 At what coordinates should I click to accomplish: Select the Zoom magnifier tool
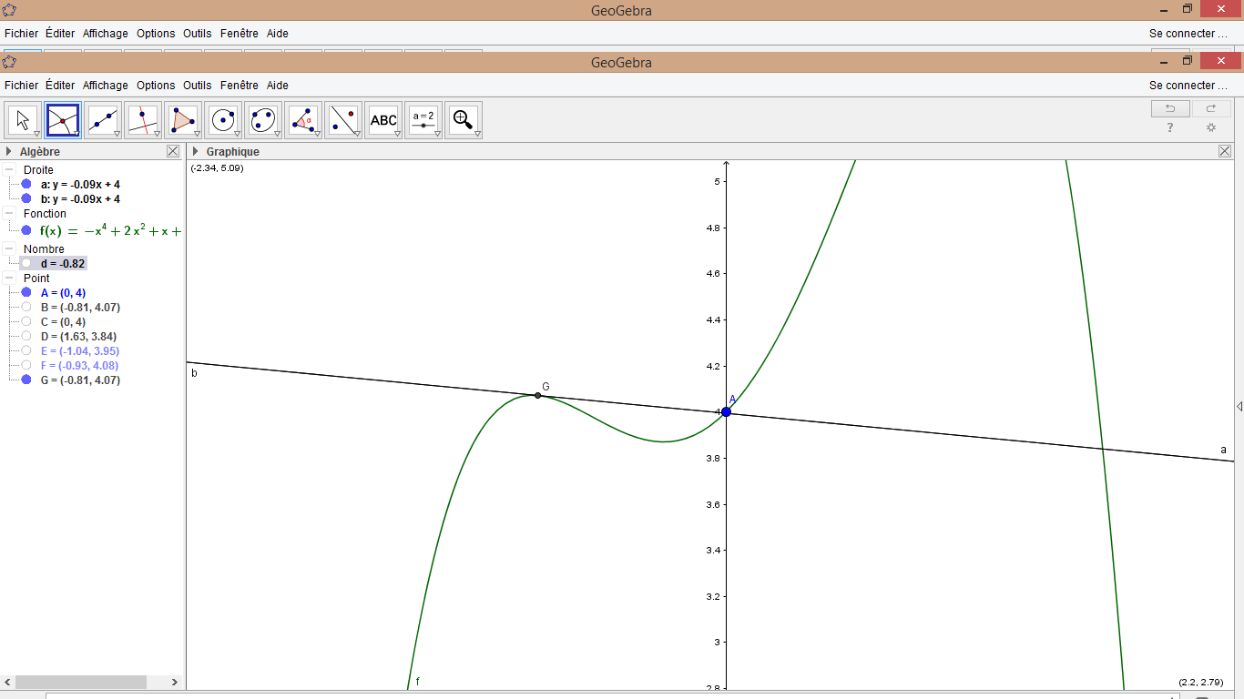(x=464, y=120)
